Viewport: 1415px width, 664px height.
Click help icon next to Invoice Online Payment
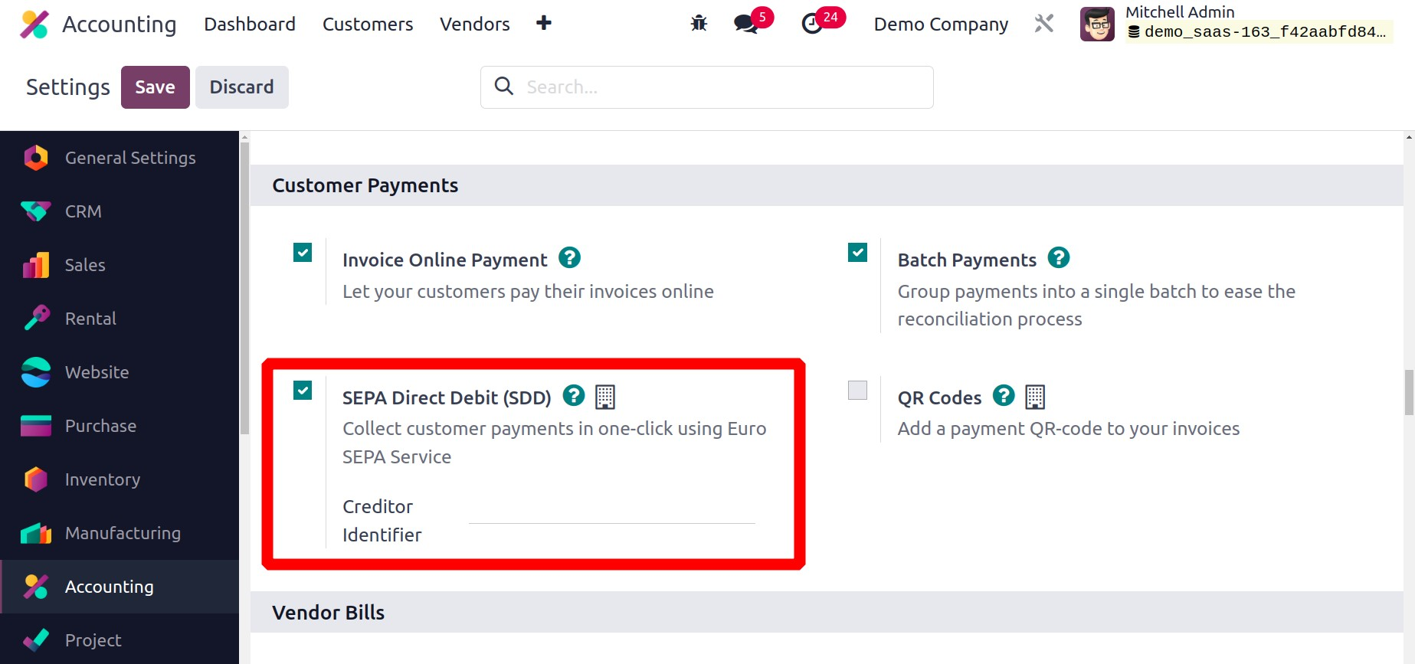coord(569,258)
